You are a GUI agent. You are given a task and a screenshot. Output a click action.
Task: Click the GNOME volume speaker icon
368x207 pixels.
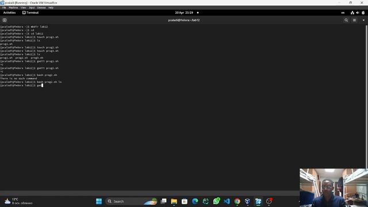click(x=358, y=13)
